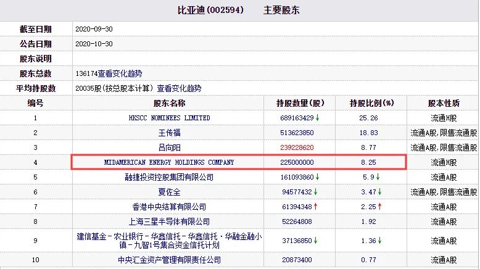Select ratio value 25.26

tap(368, 118)
